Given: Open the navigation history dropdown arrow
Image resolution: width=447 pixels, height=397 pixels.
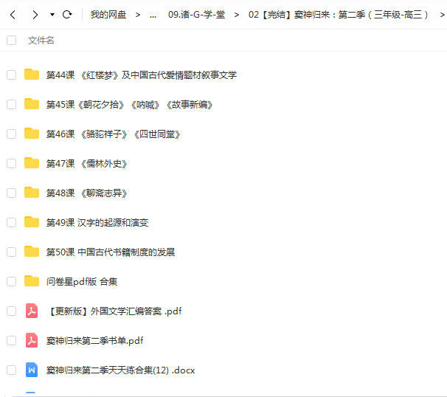Looking at the screenshot, I should (52, 15).
